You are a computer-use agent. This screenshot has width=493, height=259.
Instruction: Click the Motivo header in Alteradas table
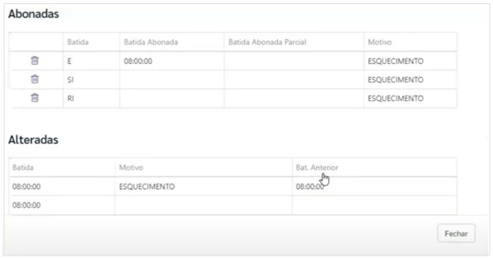pos(131,168)
